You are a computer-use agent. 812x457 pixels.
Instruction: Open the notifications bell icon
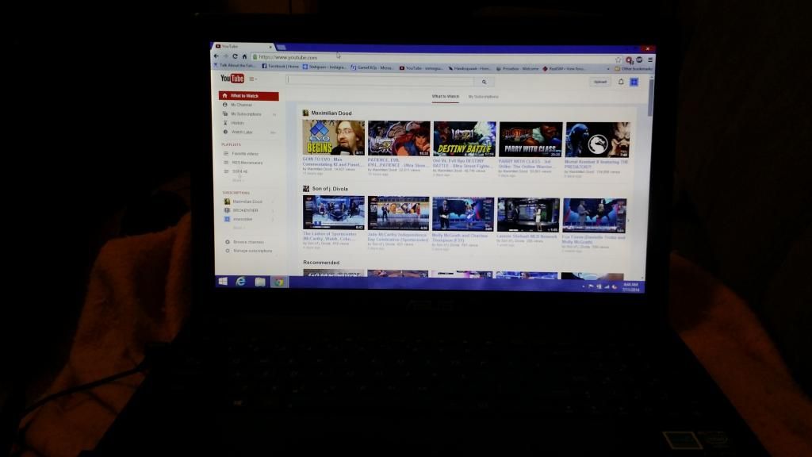point(621,82)
